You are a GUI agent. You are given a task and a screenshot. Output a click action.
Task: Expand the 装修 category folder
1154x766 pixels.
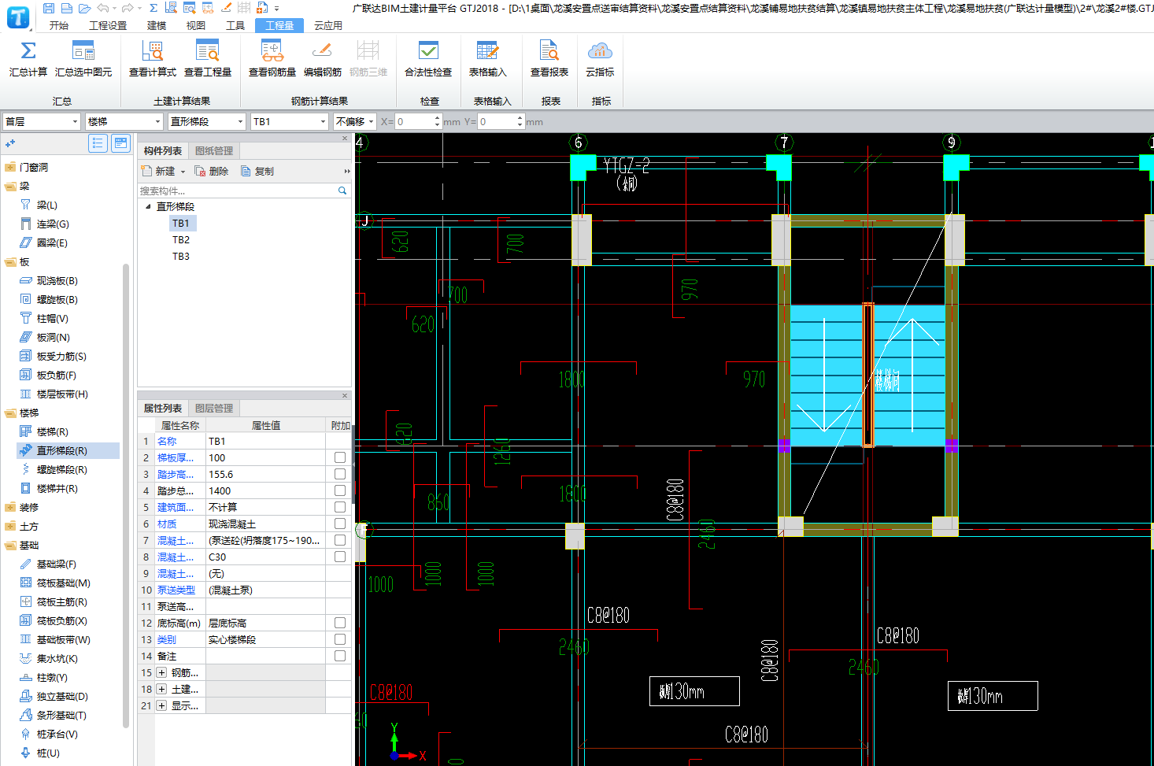10,508
